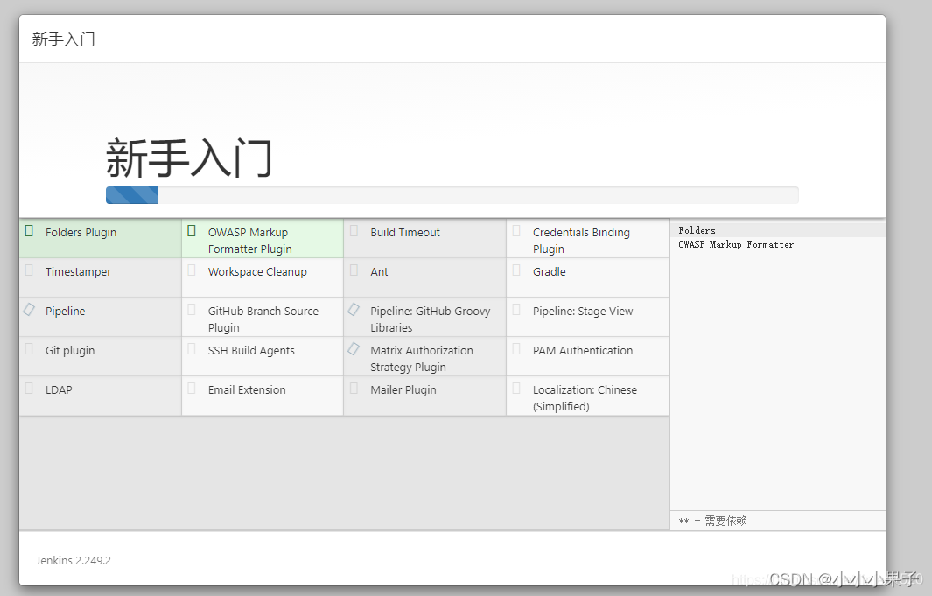
Task: Click the Pipeline: GitHub Groovy Libraries status icon
Action: click(354, 310)
